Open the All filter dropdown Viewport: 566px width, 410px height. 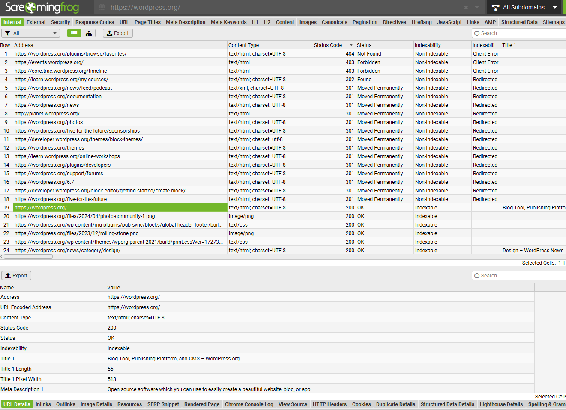click(x=31, y=33)
